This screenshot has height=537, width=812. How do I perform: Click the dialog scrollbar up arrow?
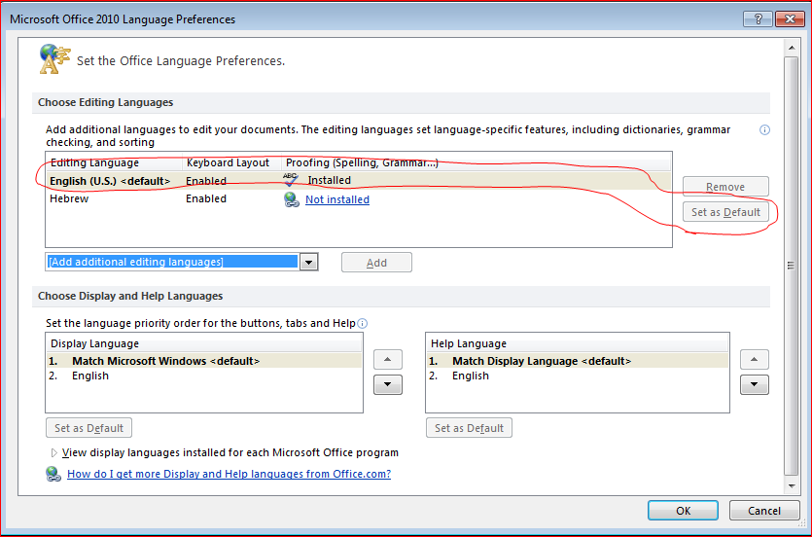coord(792,49)
